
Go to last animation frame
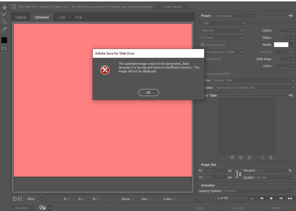(290, 198)
